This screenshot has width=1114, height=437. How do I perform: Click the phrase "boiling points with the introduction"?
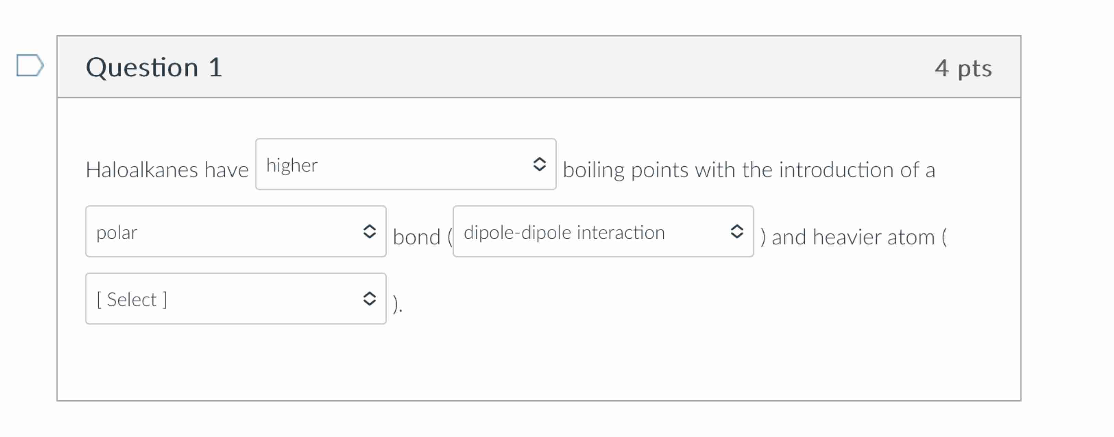pos(735,169)
